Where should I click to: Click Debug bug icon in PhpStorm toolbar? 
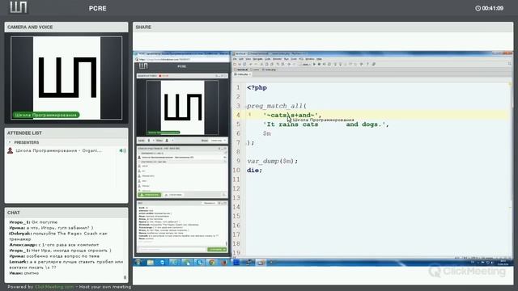point(319,65)
